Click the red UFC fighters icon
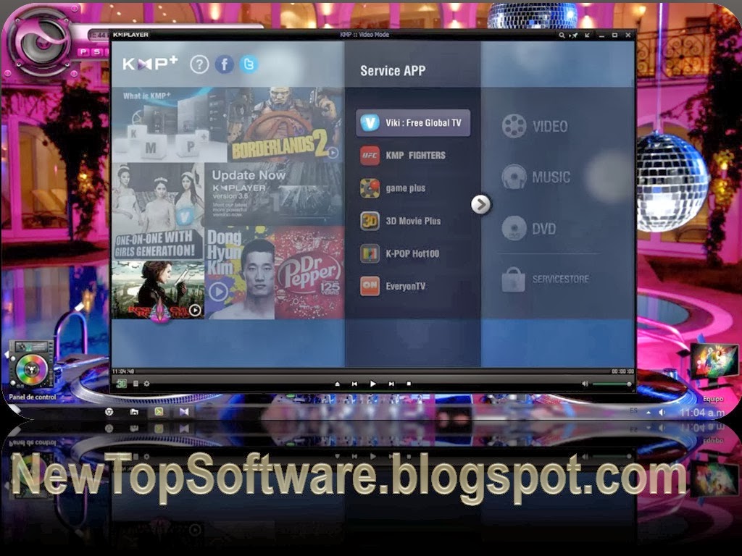This screenshot has width=742, height=556. pos(370,156)
